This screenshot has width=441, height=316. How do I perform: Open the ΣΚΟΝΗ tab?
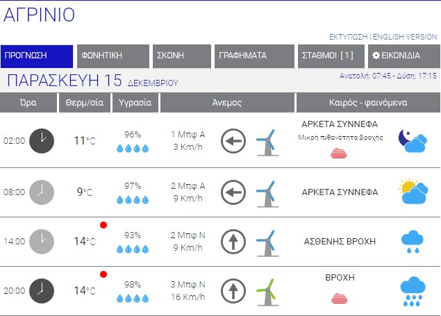point(182,56)
